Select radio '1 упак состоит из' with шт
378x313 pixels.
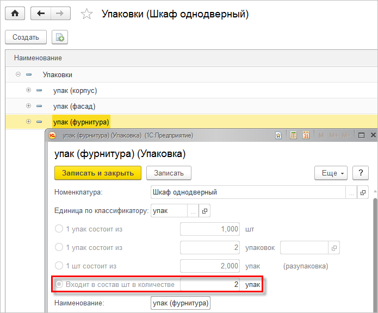(x=59, y=229)
